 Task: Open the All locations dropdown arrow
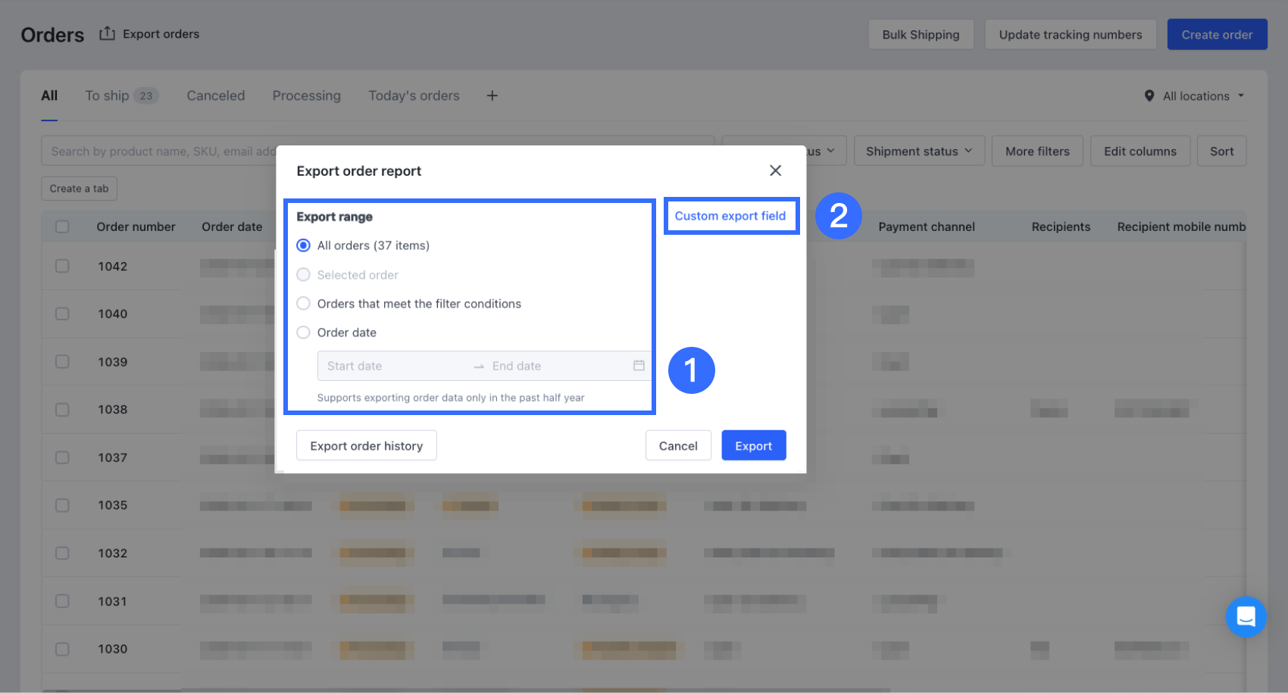(x=1241, y=96)
